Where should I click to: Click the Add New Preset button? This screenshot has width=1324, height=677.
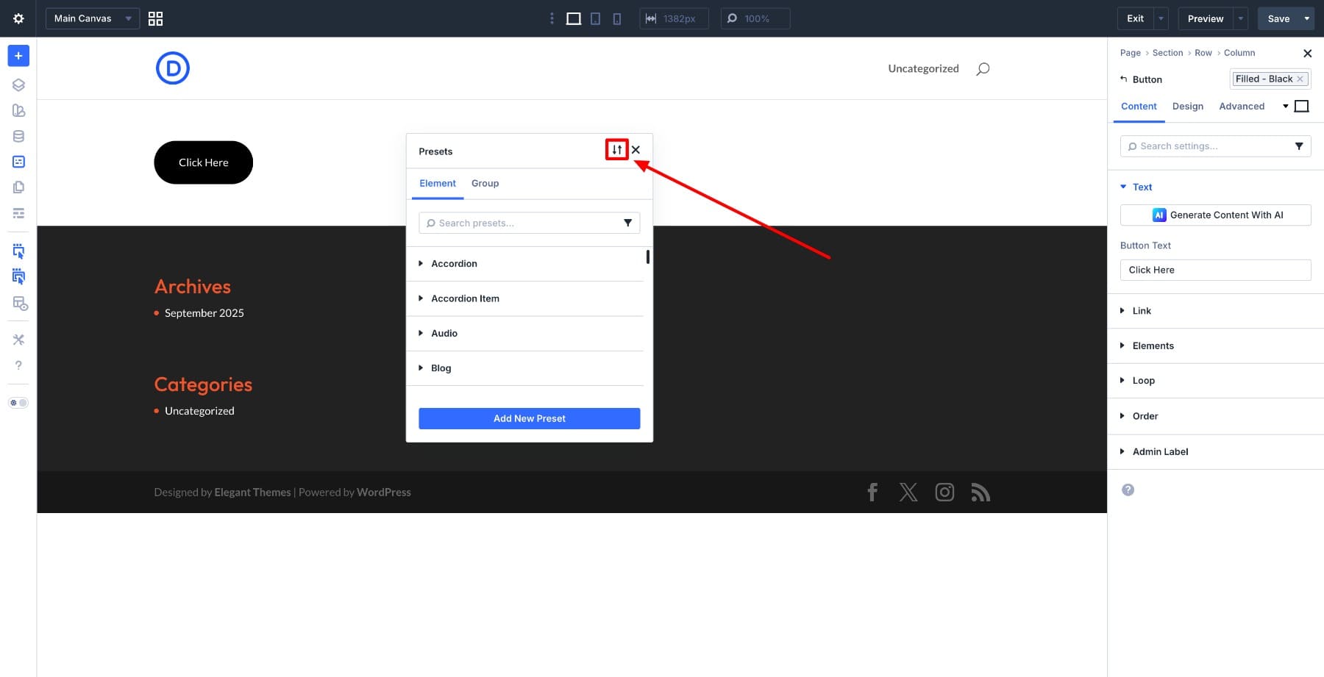pos(529,418)
